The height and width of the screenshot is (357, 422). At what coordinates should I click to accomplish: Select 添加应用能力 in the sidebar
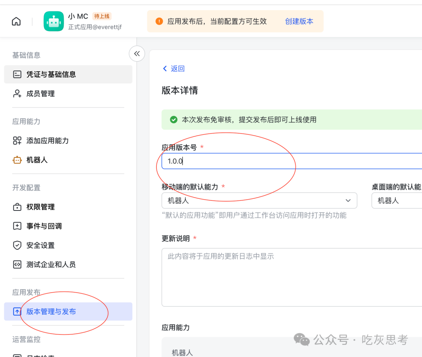click(x=68, y=141)
